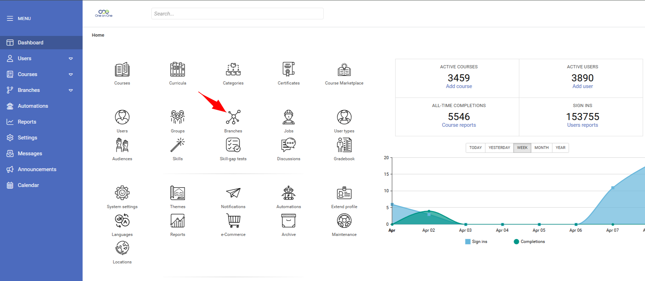Viewport: 645px width, 281px height.
Task: Open the Maintenance icon
Action: click(x=344, y=221)
